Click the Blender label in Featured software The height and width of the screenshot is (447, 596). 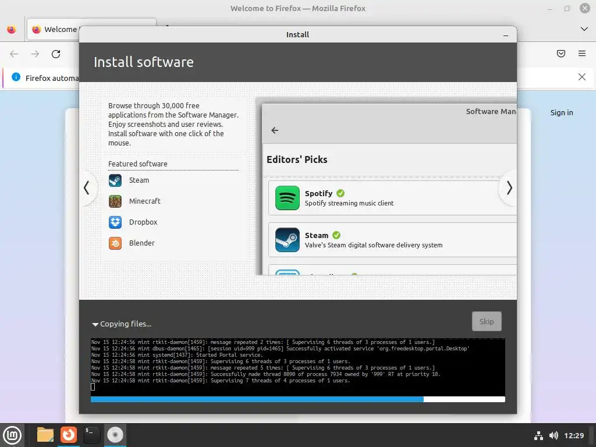pyautogui.click(x=142, y=243)
